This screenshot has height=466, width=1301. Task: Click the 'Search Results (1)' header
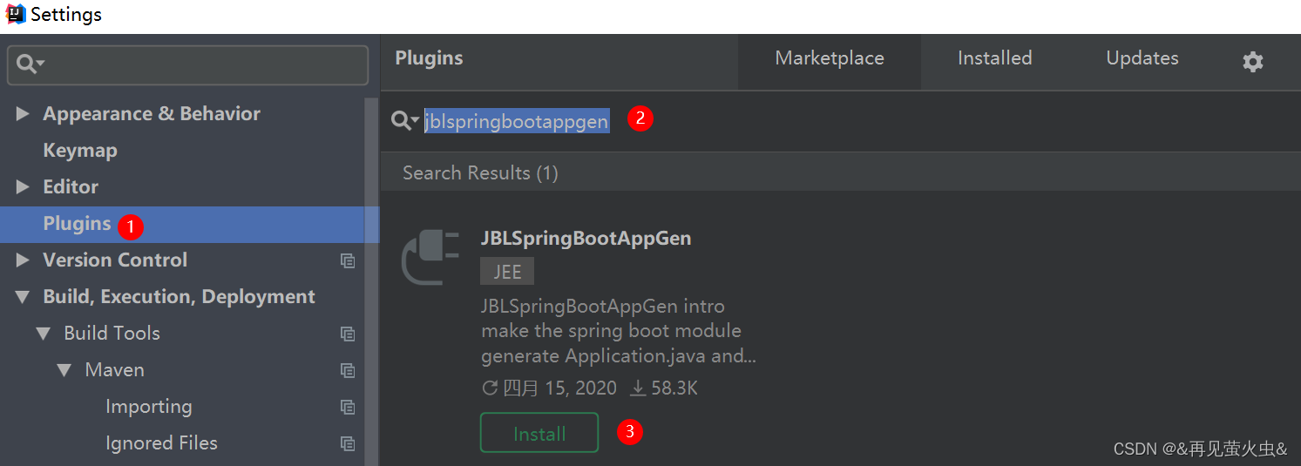480,172
